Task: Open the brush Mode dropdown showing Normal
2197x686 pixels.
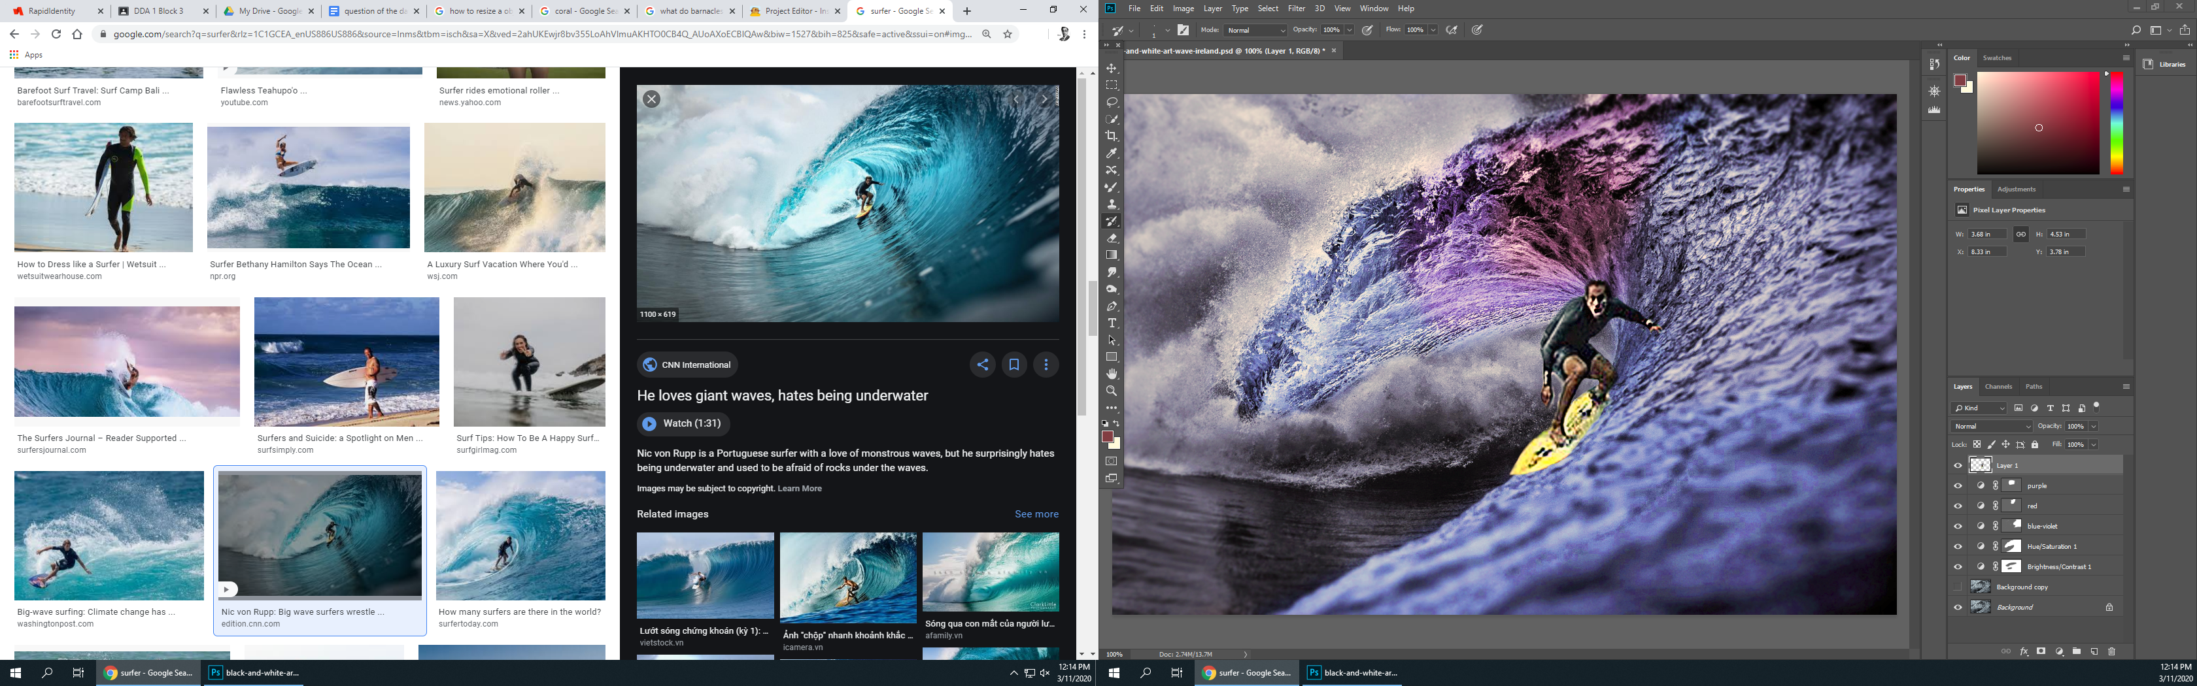Action: [1255, 30]
